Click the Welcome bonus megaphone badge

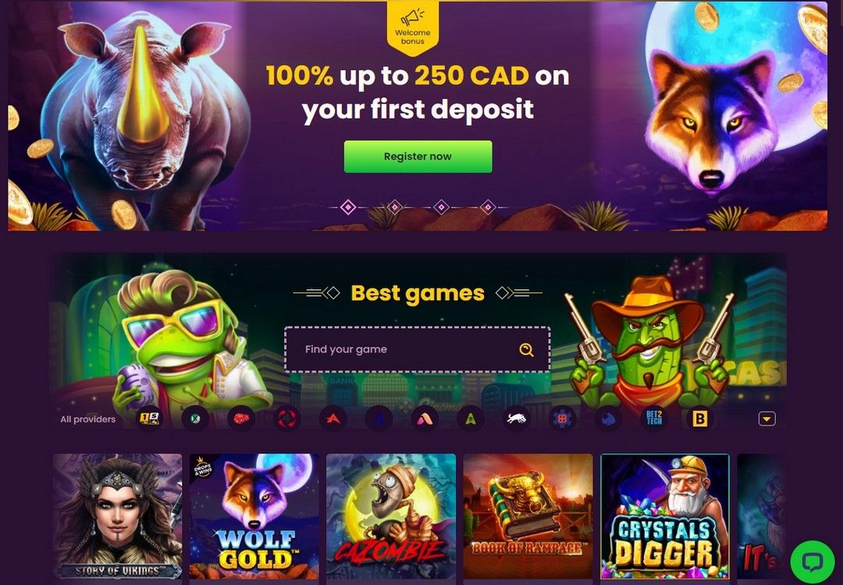click(x=413, y=27)
